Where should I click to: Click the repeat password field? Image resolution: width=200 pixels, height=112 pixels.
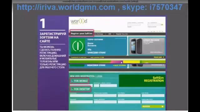(105, 102)
